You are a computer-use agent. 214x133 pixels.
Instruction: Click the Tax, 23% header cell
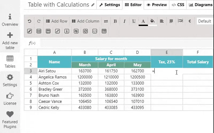(x=167, y=62)
